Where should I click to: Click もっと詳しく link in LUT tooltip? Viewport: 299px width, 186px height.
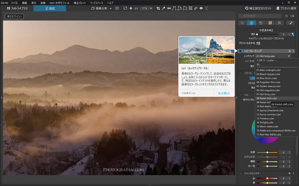click(x=224, y=93)
